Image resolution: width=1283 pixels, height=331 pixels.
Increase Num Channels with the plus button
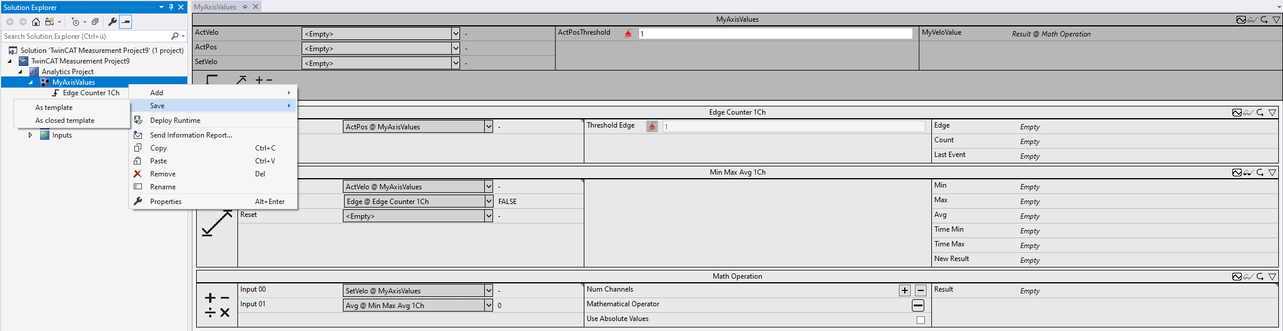click(x=905, y=290)
